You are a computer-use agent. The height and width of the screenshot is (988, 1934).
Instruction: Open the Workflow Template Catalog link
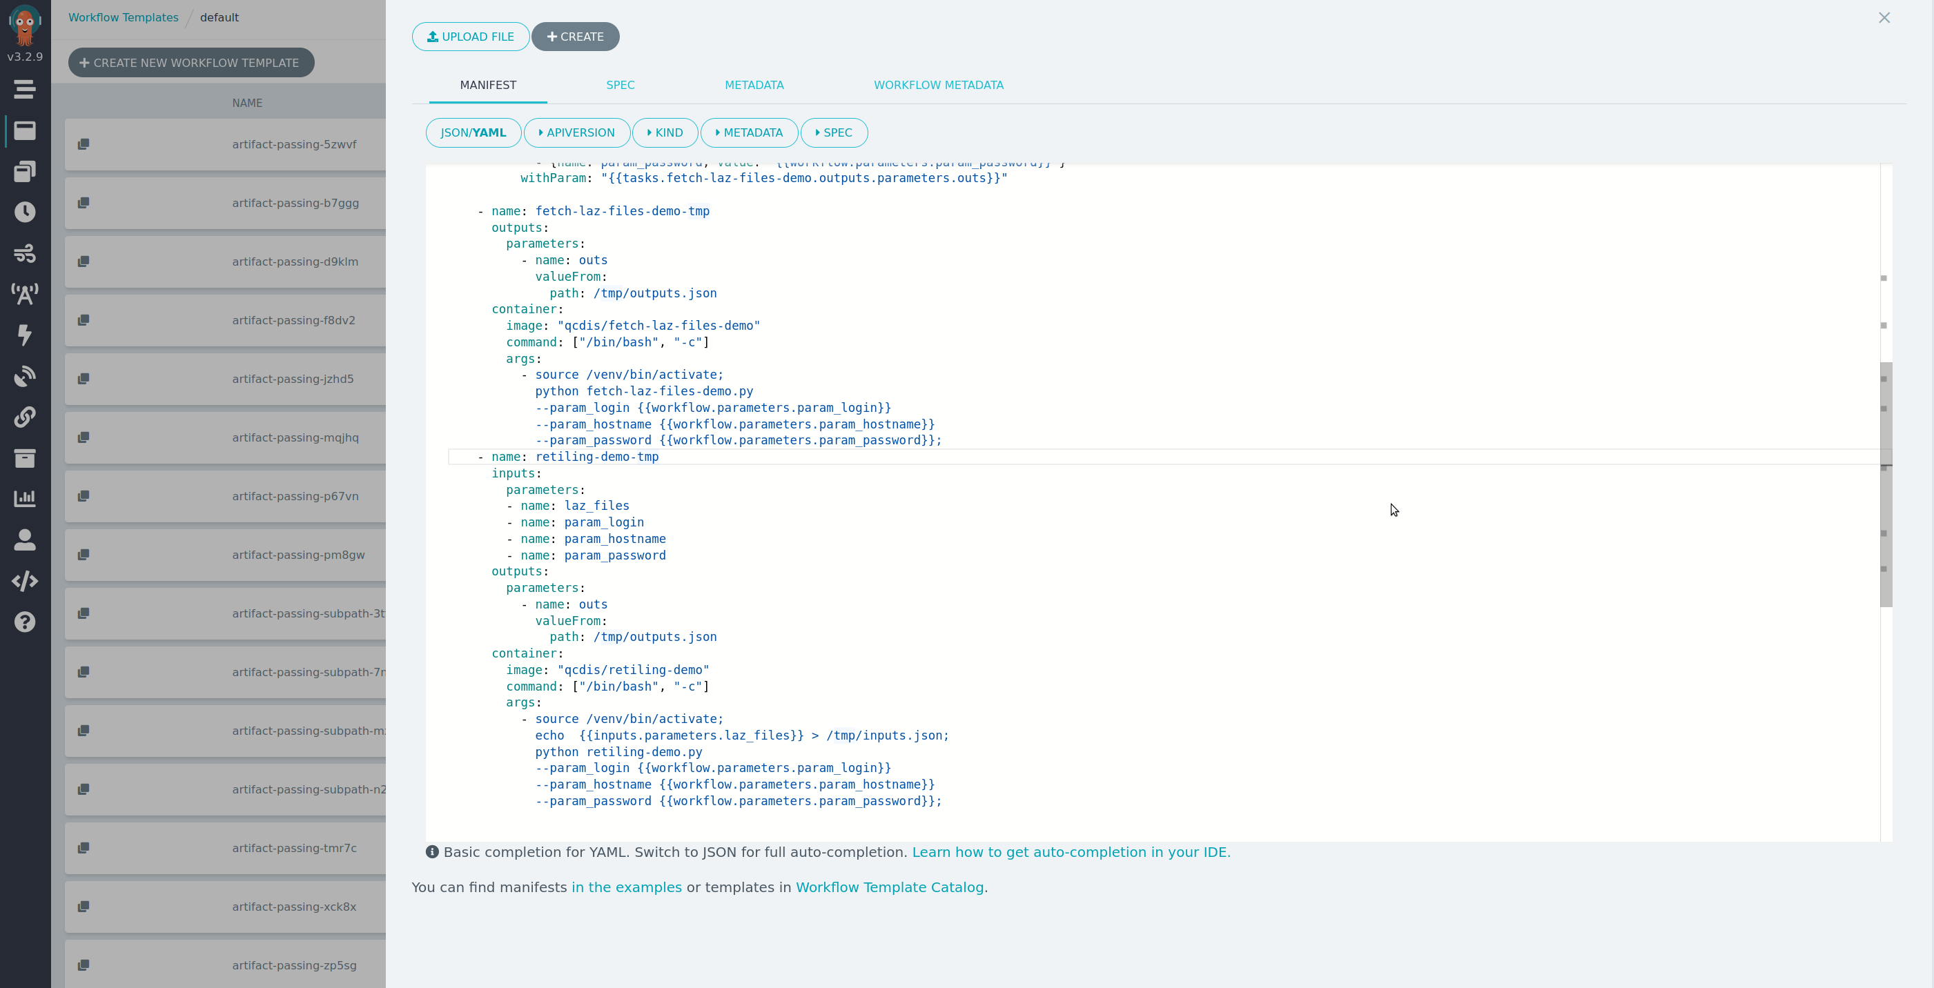tap(890, 887)
